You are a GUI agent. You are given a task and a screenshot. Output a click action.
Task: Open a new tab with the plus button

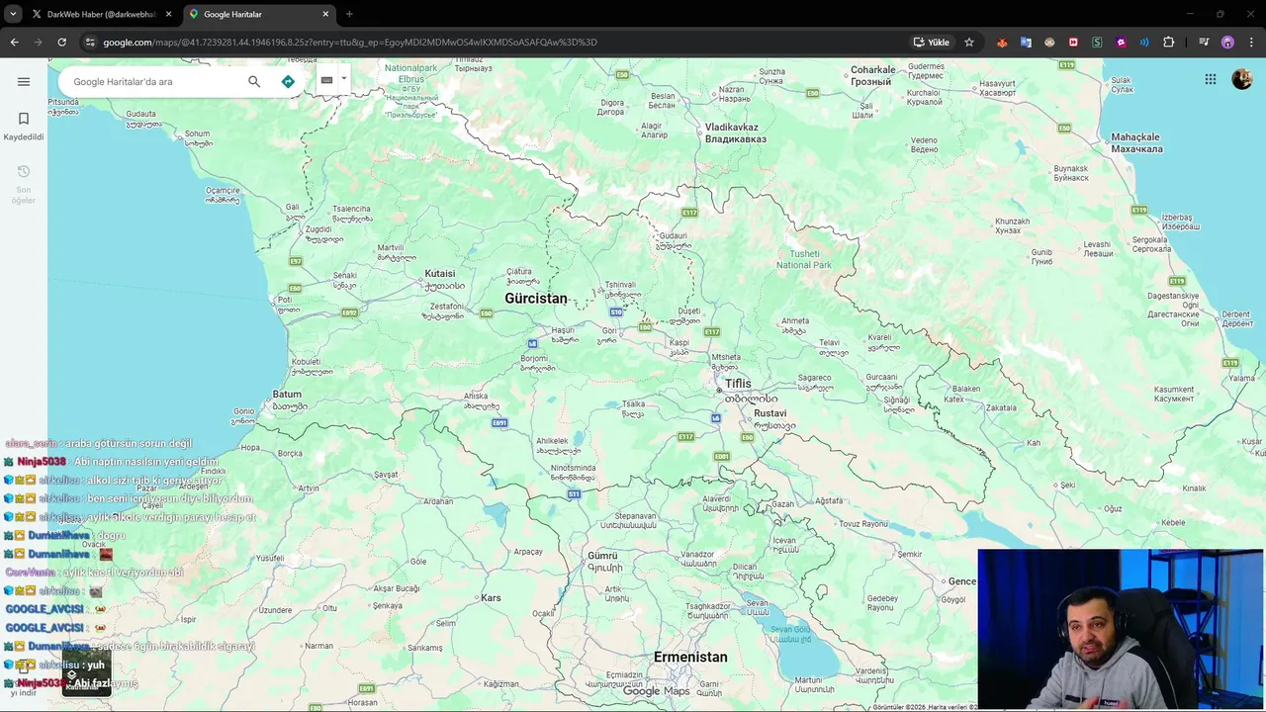(x=349, y=14)
